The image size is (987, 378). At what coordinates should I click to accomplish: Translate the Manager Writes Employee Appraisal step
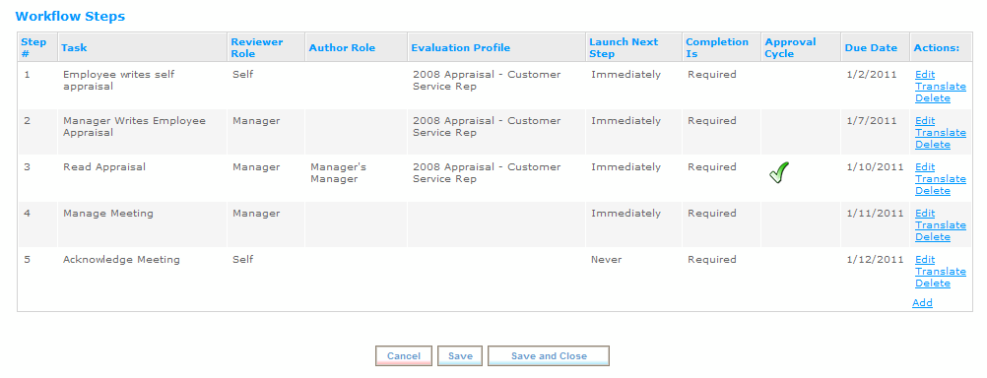941,133
